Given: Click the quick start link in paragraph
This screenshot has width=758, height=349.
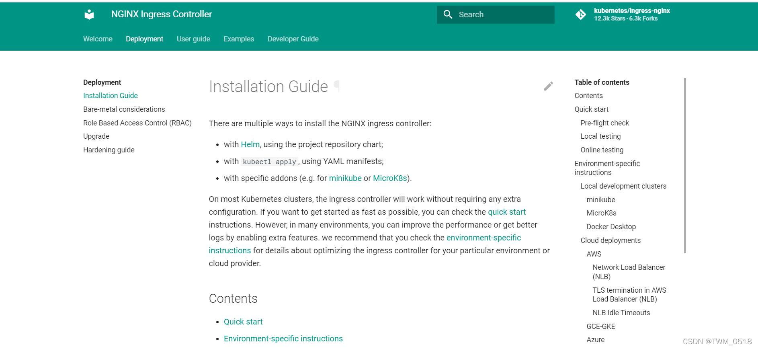Looking at the screenshot, I should 507,212.
